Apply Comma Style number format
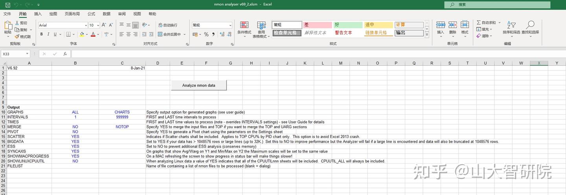Image resolution: width=566 pixels, height=195 pixels. (213, 34)
